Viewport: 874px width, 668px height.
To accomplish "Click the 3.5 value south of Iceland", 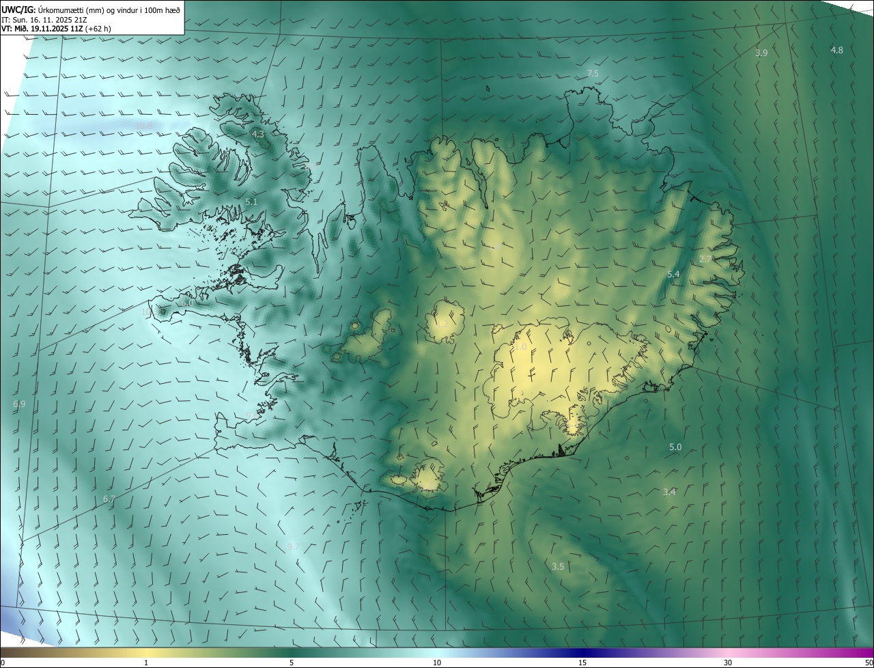I will pyautogui.click(x=558, y=566).
